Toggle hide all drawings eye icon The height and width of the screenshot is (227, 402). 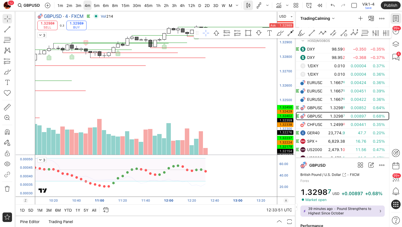pos(7,164)
